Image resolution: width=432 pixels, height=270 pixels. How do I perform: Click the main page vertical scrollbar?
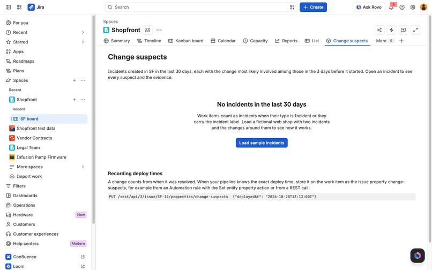(430, 129)
